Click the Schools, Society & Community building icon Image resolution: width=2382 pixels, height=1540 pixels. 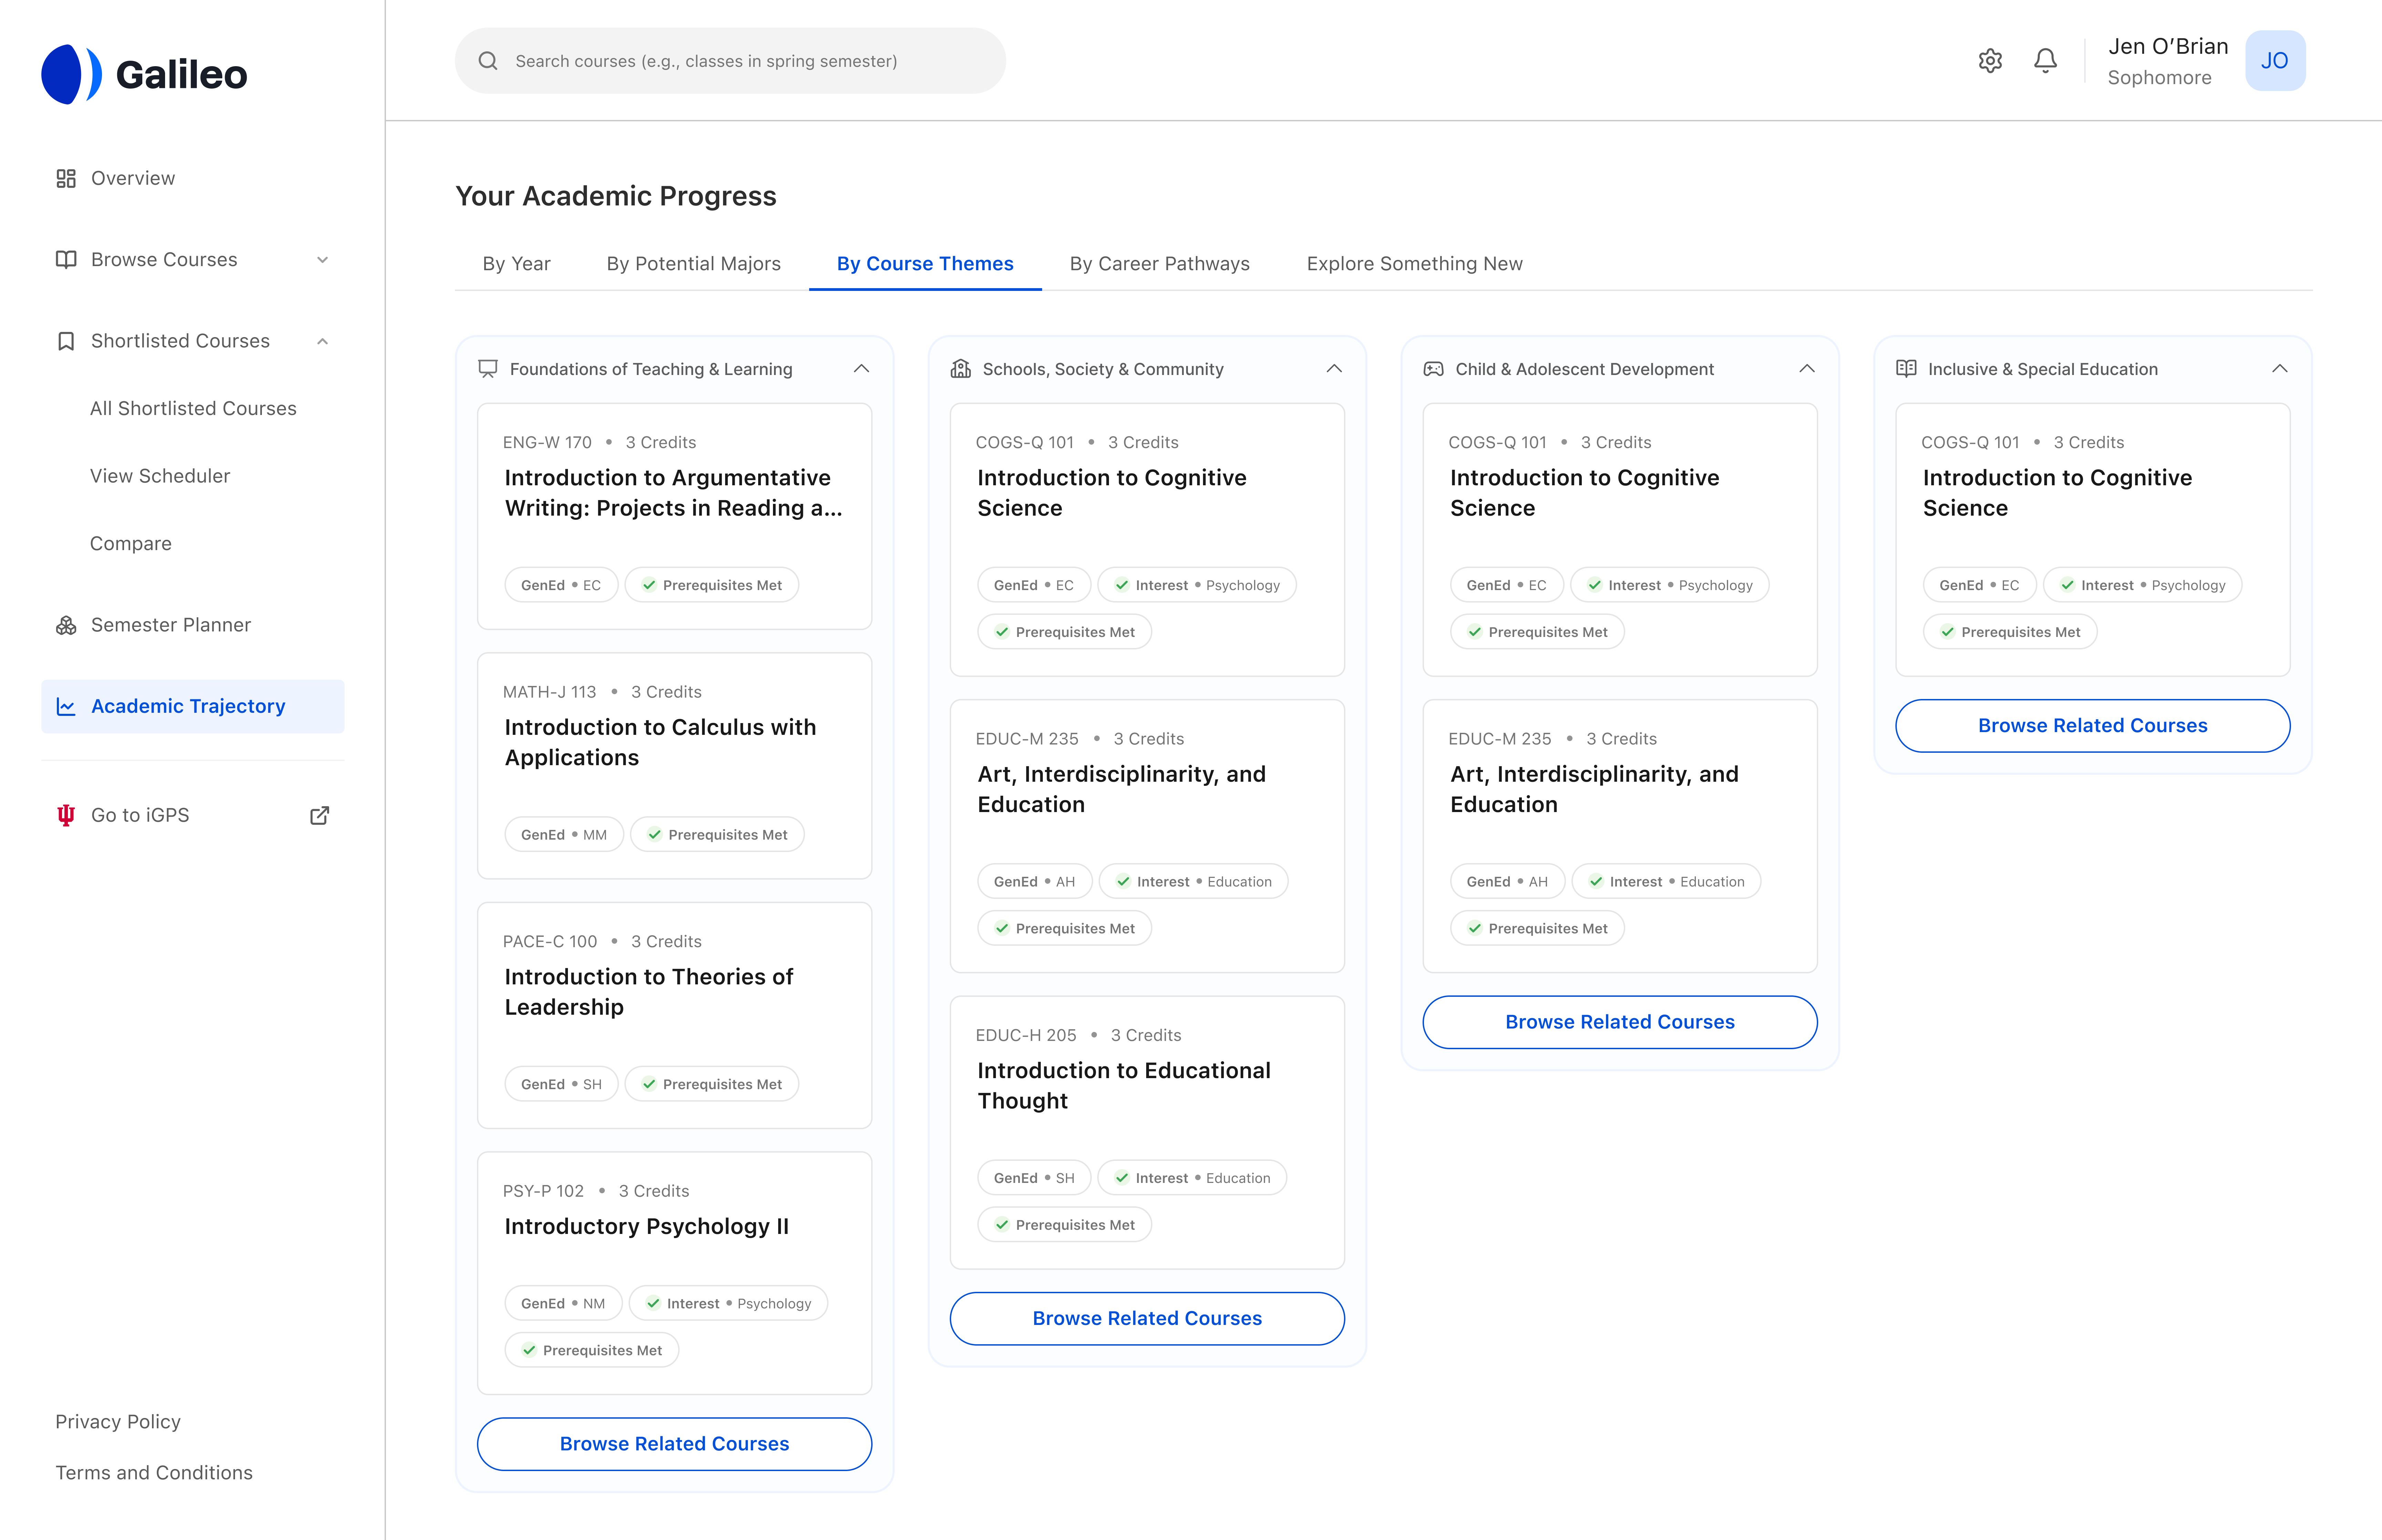(x=960, y=369)
